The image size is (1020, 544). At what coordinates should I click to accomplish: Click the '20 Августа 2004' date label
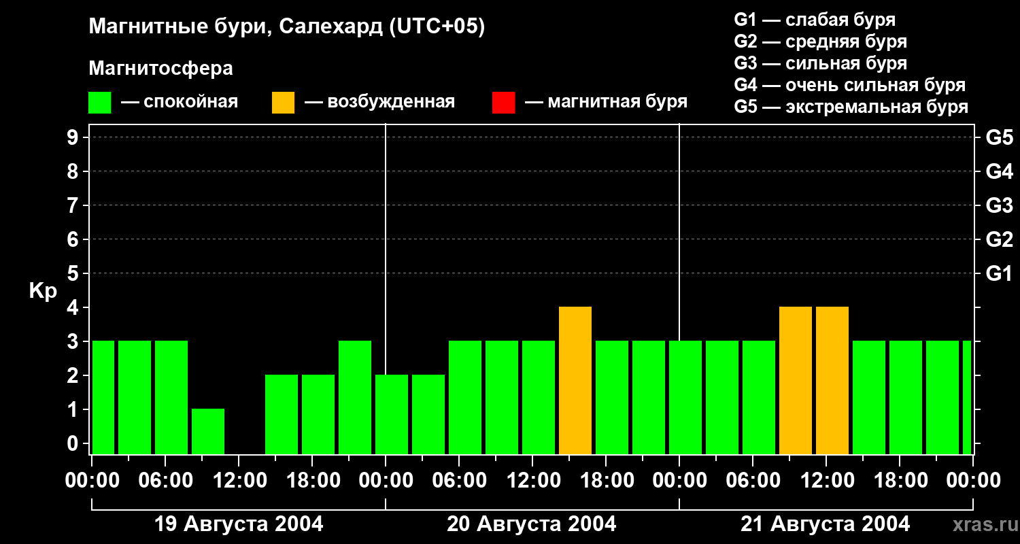click(x=532, y=524)
